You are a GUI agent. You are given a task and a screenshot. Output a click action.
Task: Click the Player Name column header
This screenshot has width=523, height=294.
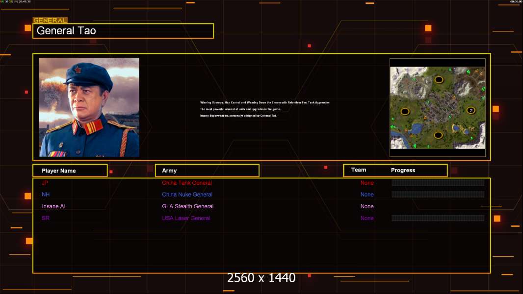[x=70, y=171]
